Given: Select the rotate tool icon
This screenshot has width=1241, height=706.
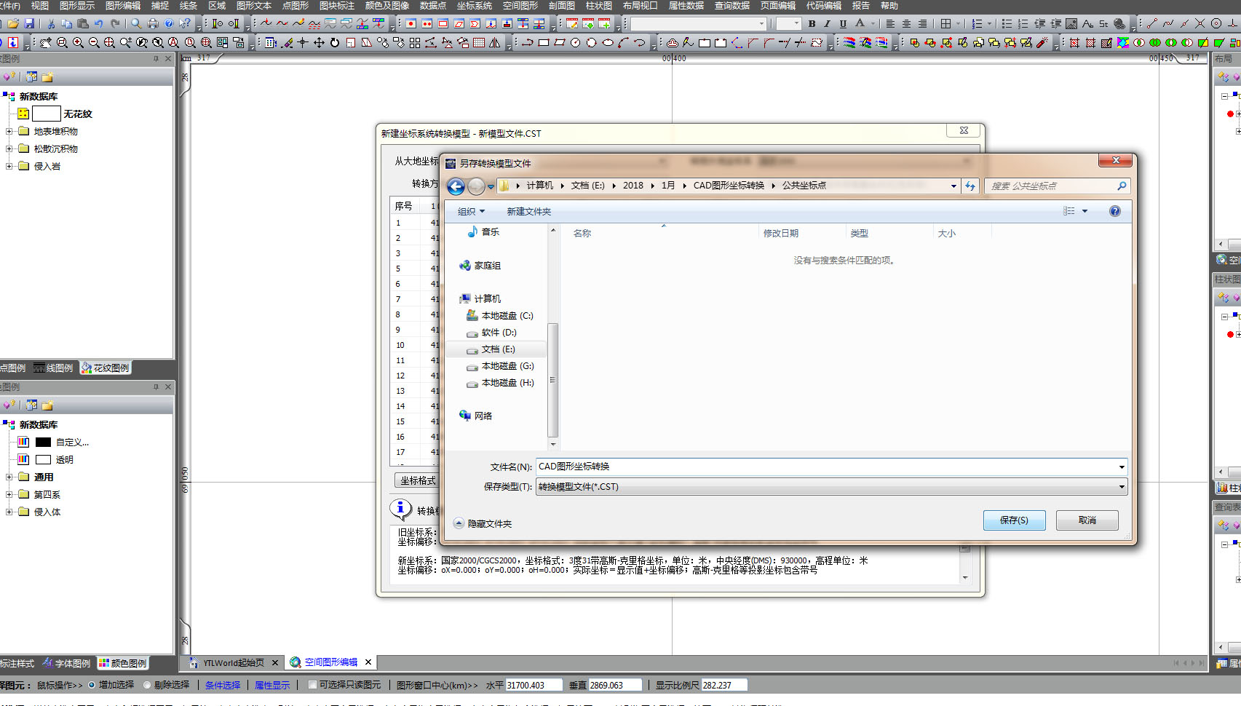Looking at the screenshot, I should pos(335,43).
